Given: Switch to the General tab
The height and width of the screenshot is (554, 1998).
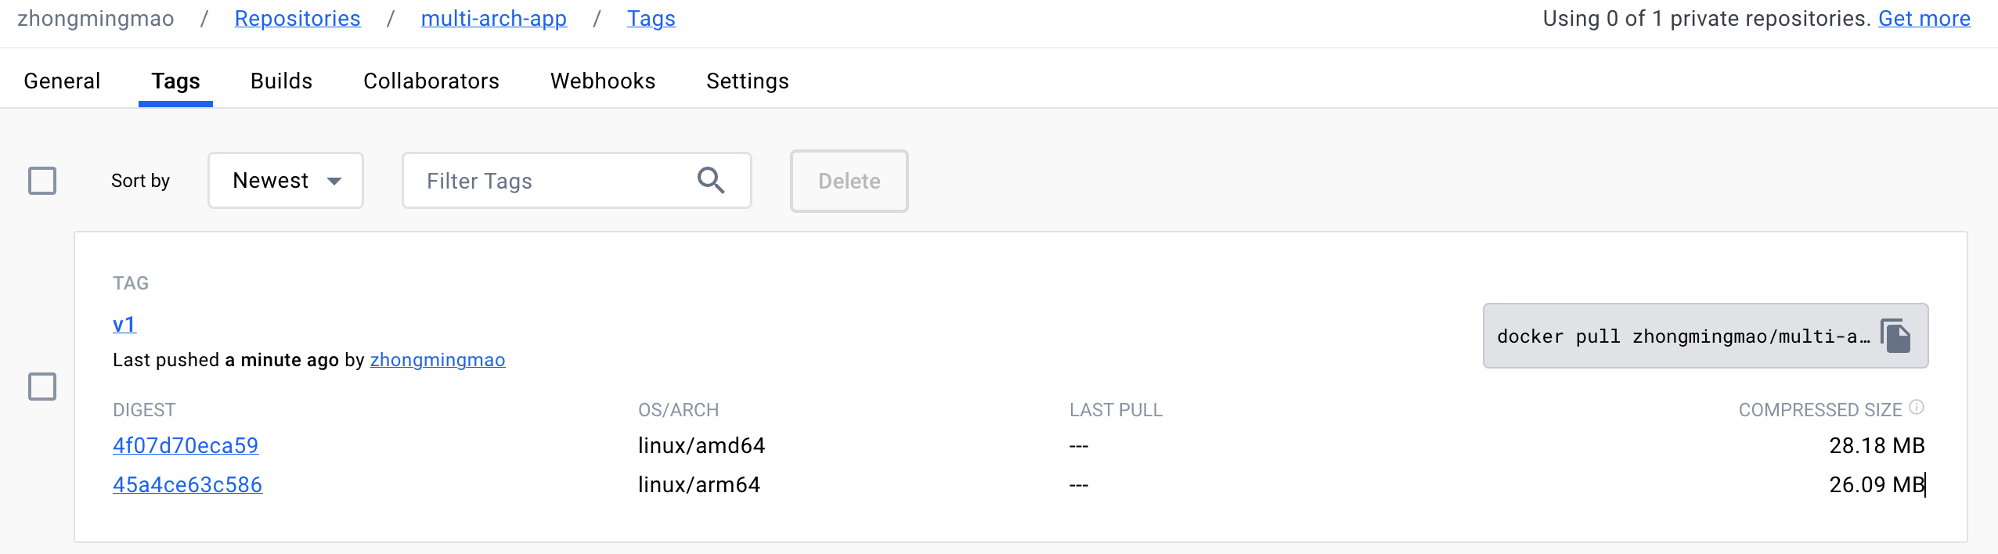Looking at the screenshot, I should [62, 81].
